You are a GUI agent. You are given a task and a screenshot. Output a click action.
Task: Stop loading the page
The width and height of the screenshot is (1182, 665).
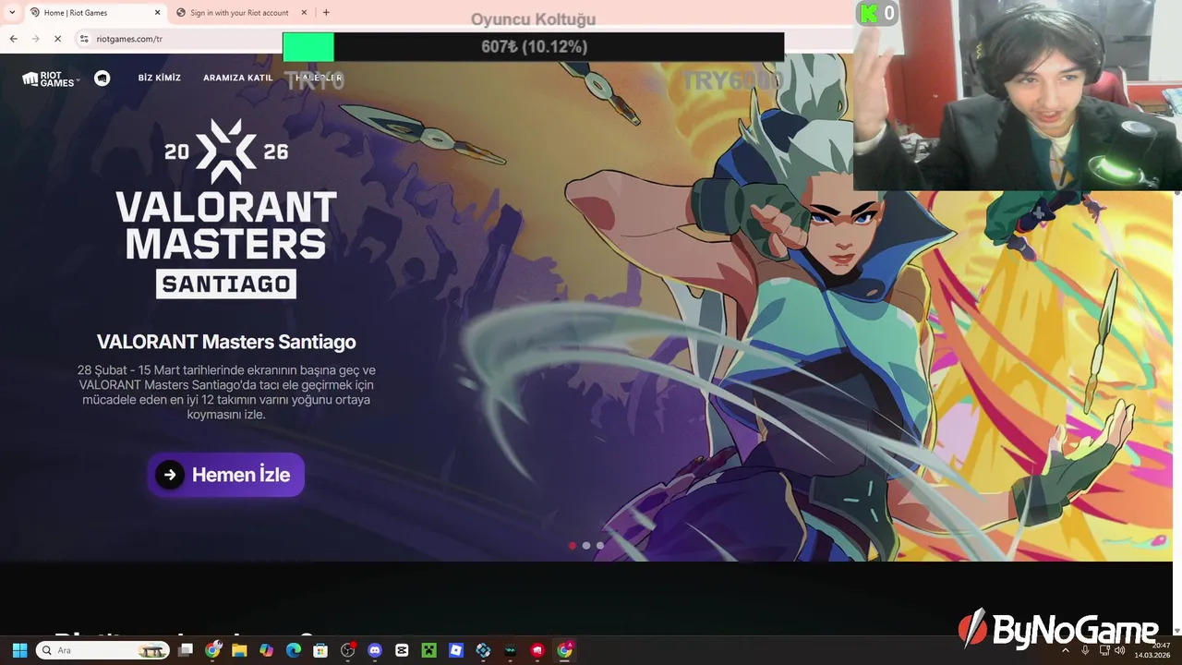coord(57,39)
